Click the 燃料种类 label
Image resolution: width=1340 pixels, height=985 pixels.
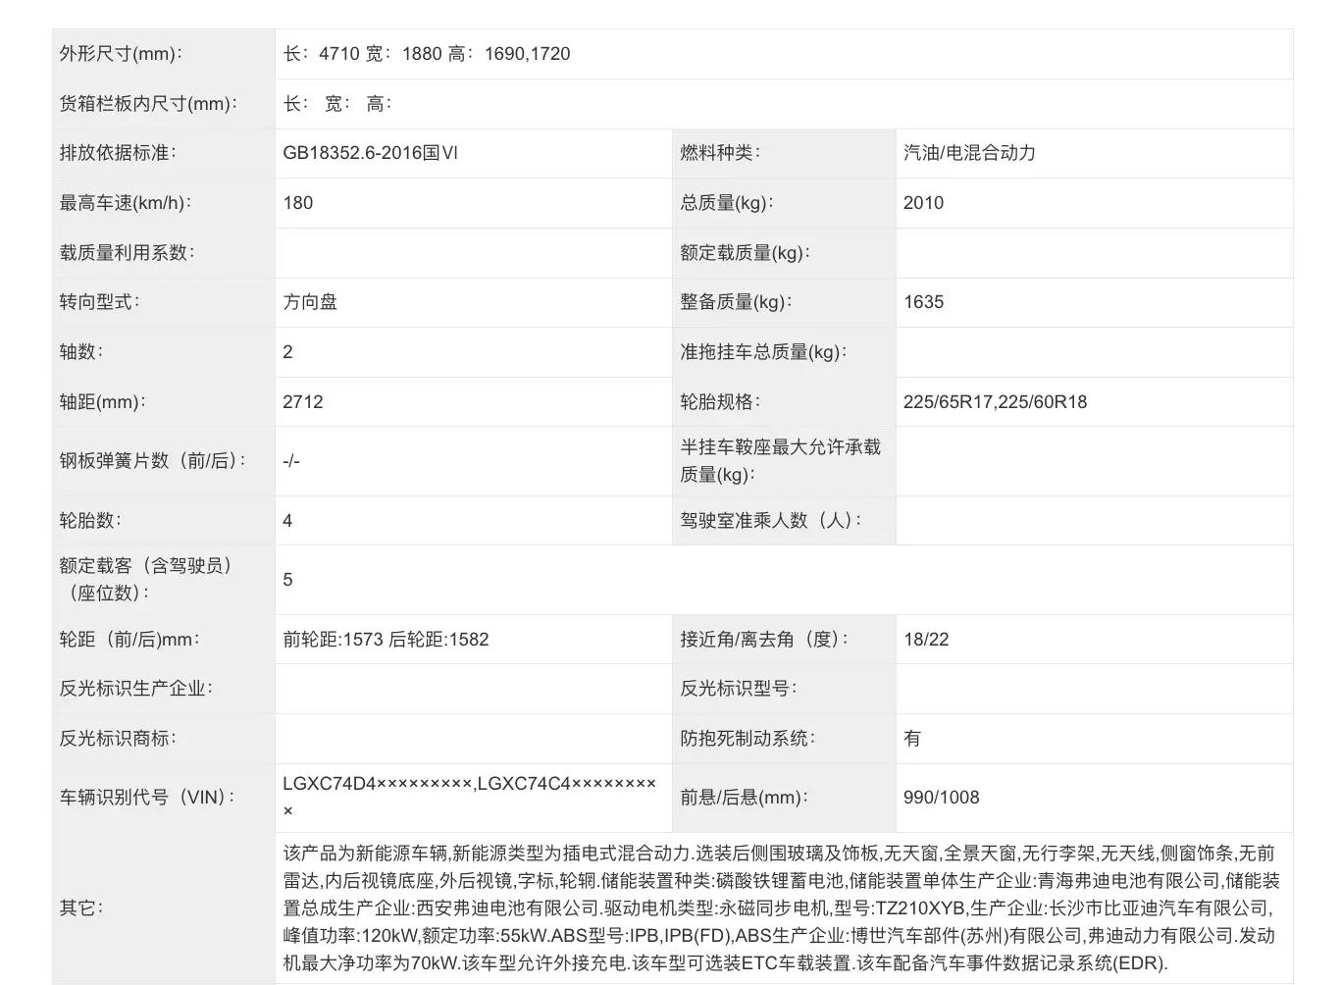tap(720, 153)
